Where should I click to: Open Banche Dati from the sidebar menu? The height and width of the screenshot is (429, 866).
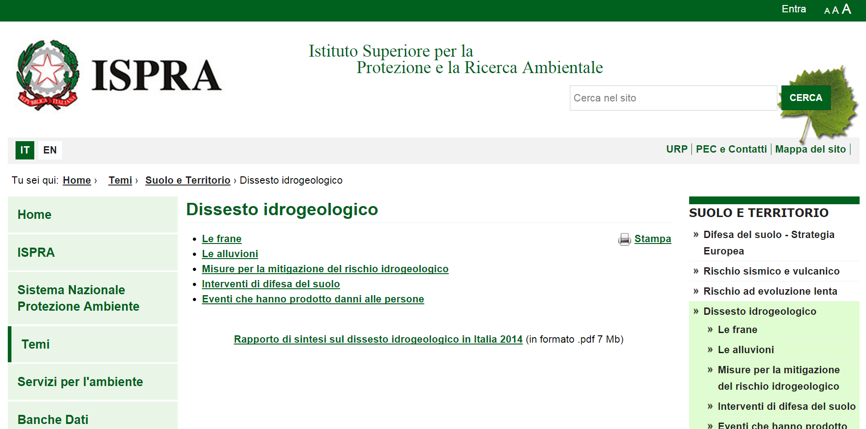[53, 419]
